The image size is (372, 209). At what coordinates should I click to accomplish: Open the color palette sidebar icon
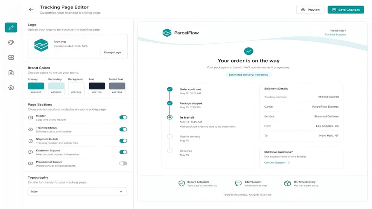click(11, 43)
